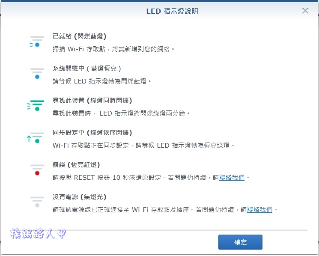Click the 尋找此裝置 (綠燈同時閃爍) heading
Screen dimensions: 319x256
(92, 101)
